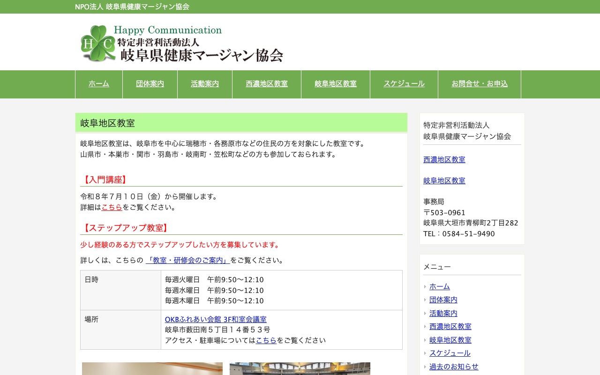Click the arrow marker beside ホーム menu item
This screenshot has width=600, height=375.
(x=425, y=286)
